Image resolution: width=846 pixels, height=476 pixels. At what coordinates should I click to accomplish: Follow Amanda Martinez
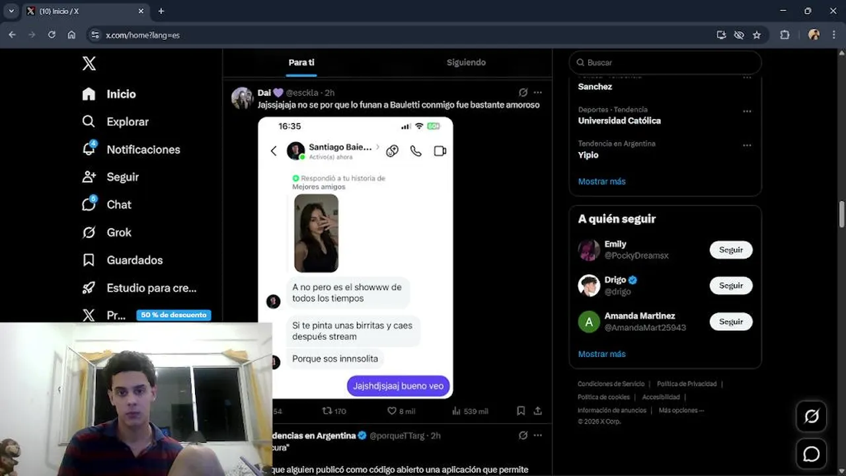pos(731,321)
